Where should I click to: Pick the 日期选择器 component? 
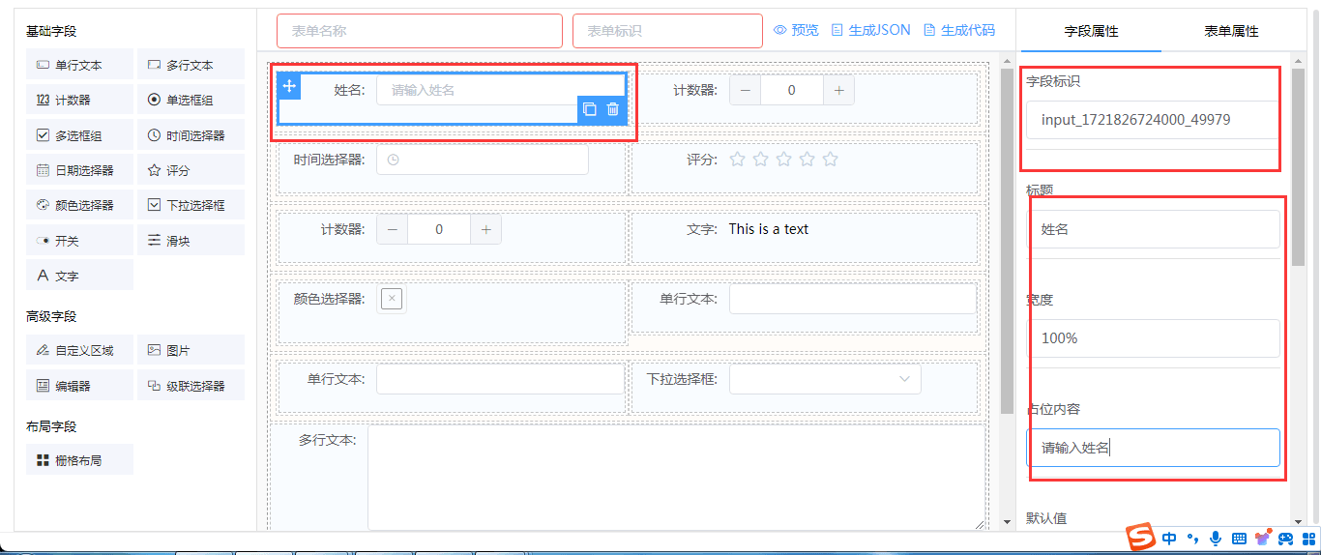pos(79,170)
